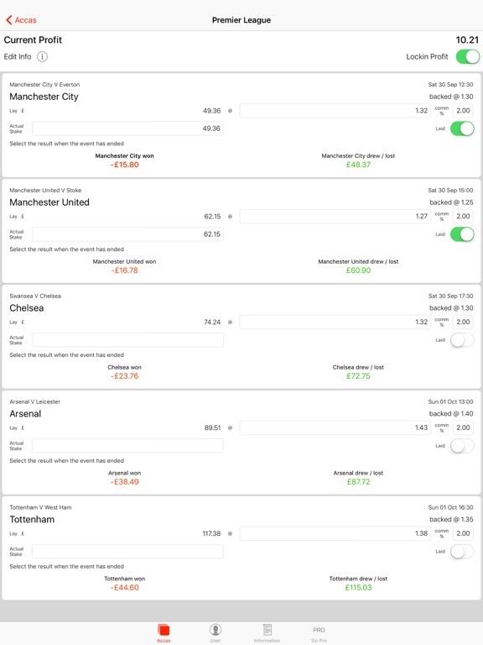The height and width of the screenshot is (645, 483).
Task: Select the Accas tab icon
Action: pos(164,630)
